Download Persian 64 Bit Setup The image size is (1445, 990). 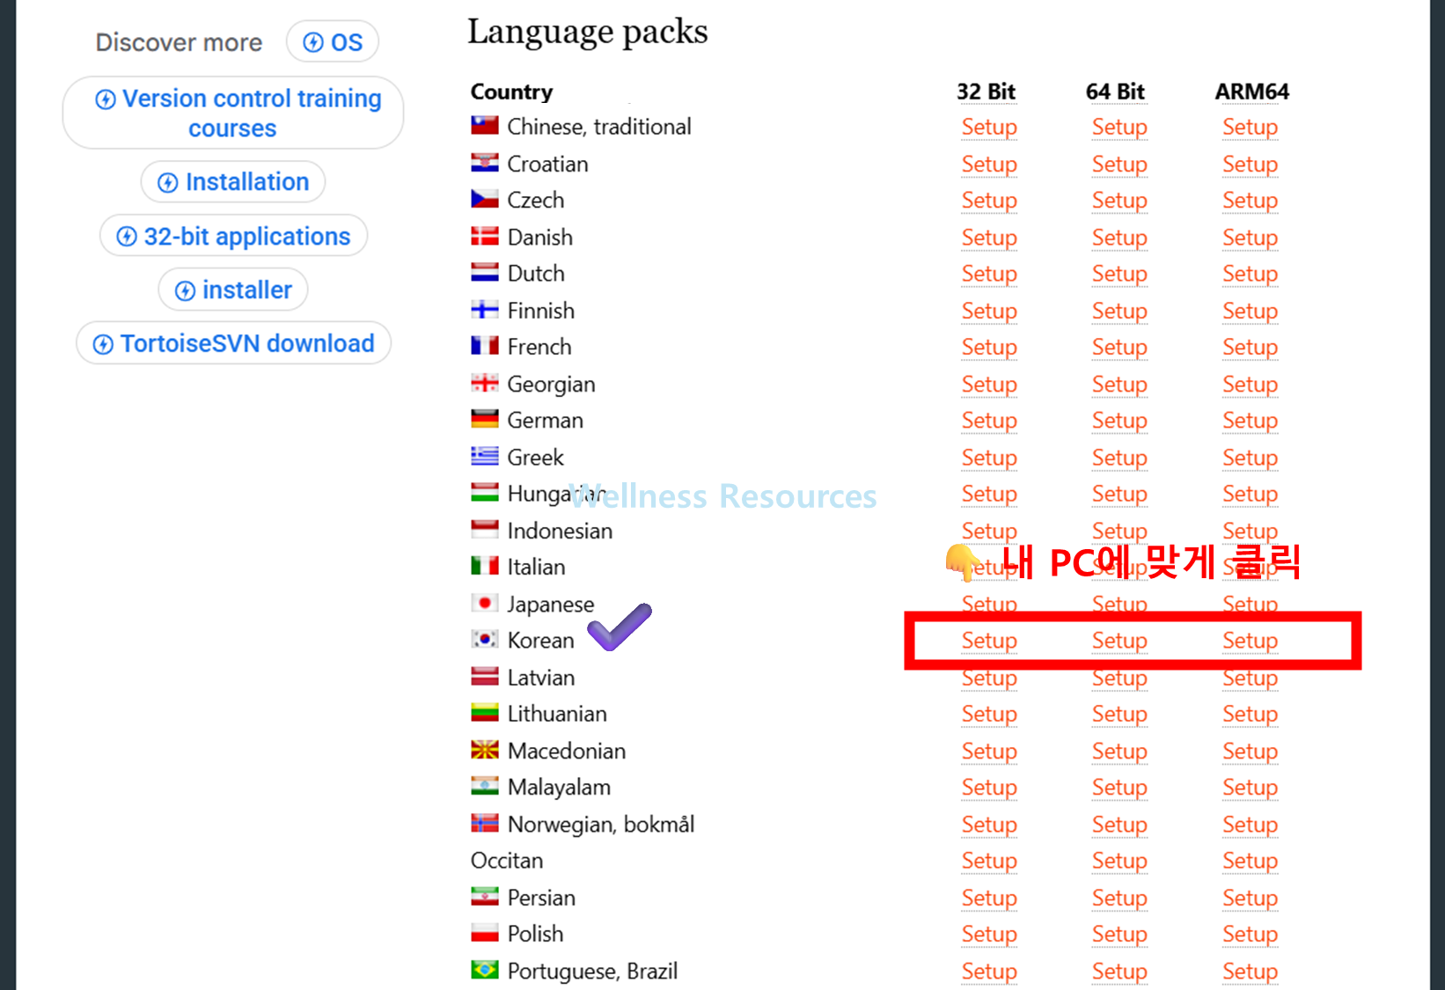coord(1119,898)
